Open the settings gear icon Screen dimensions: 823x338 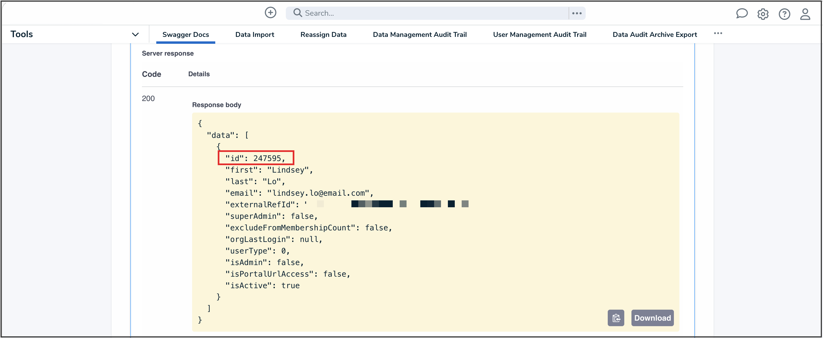click(x=763, y=14)
